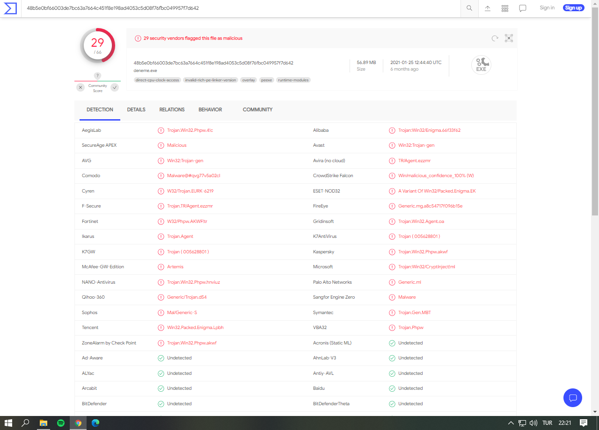Click the ESET-NOD32 detection result text
The image size is (599, 430).
pos(437,191)
